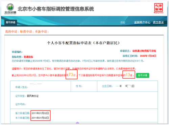Viewport: 169px width, 125px height.
Task: Click 退出登录 link
Action: (x=158, y=22)
